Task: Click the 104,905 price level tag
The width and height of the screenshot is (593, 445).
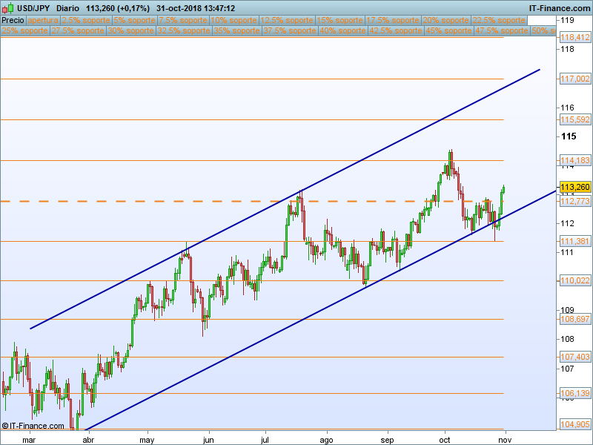Action: (574, 424)
